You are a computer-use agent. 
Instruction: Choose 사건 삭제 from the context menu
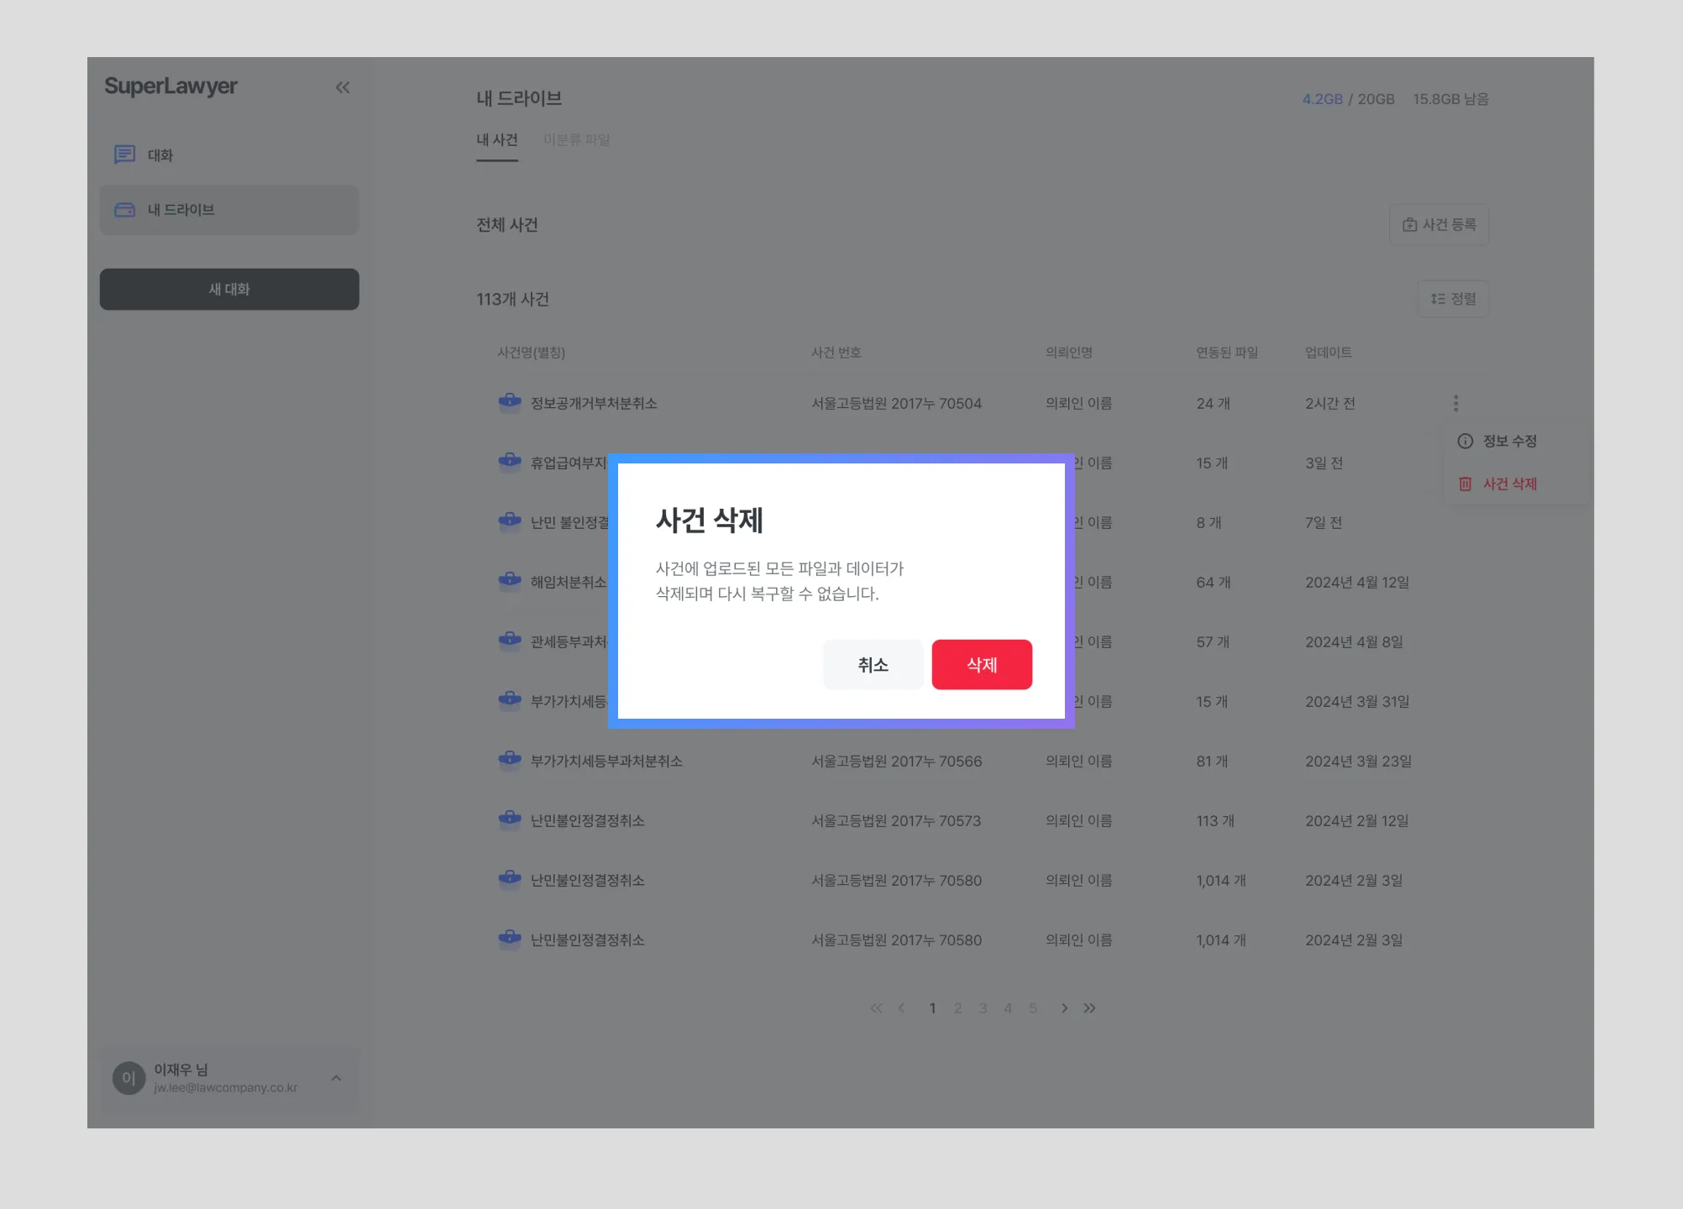coord(1509,484)
